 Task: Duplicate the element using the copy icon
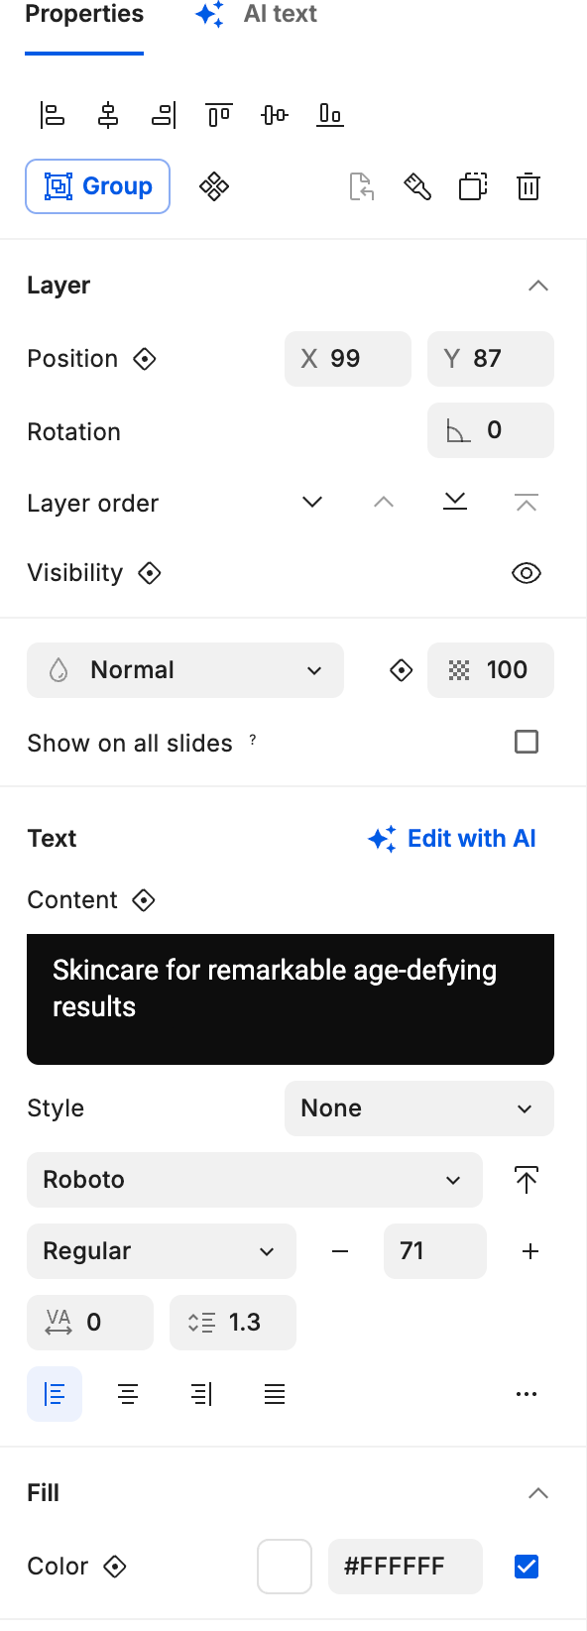[473, 186]
